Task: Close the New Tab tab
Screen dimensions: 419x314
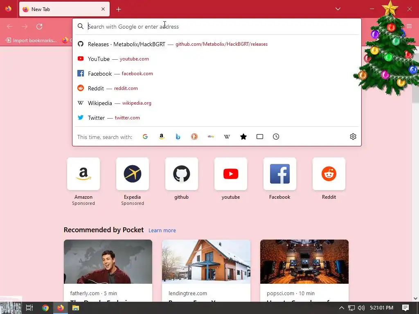Action: (103, 9)
